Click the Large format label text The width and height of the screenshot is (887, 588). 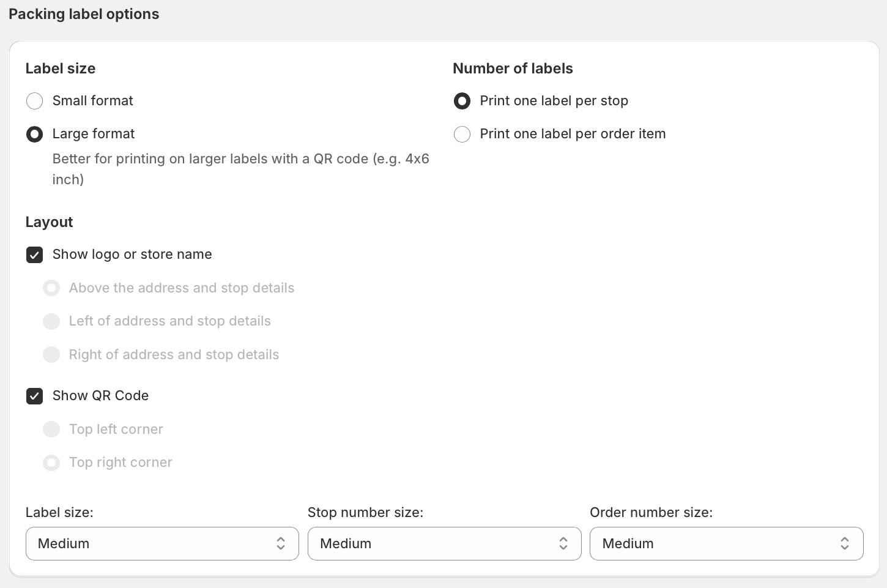[x=94, y=134]
